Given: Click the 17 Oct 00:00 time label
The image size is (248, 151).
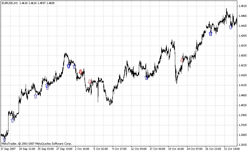Looking at the screenshot, I should pyautogui.click(x=157, y=149).
